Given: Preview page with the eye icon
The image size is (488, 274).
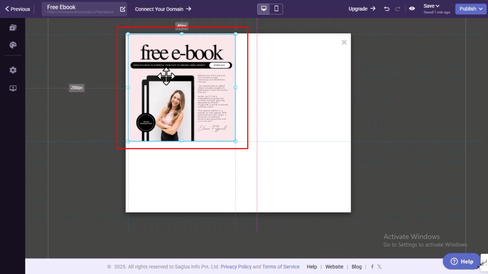Looking at the screenshot, I should coord(412,9).
